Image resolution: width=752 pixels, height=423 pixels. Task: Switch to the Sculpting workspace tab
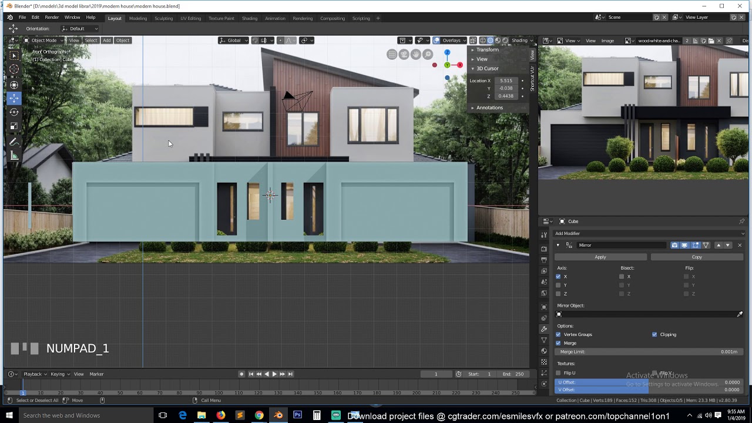(x=164, y=18)
